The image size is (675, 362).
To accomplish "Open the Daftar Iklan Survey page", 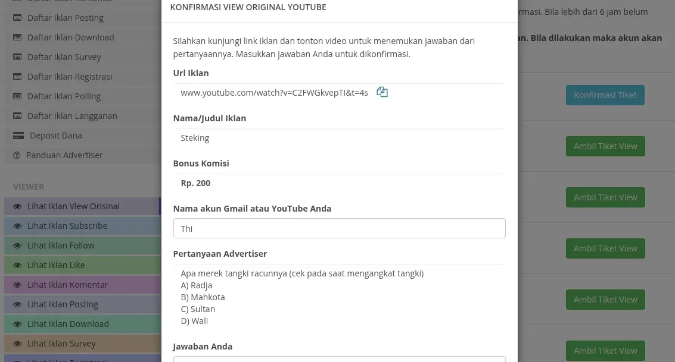I will pos(64,56).
